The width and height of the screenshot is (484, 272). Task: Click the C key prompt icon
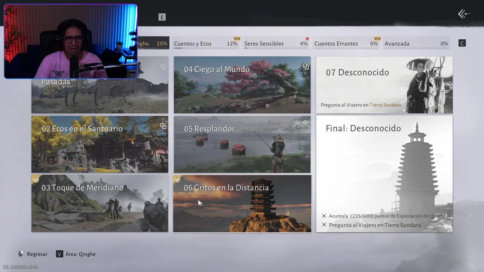click(x=462, y=43)
